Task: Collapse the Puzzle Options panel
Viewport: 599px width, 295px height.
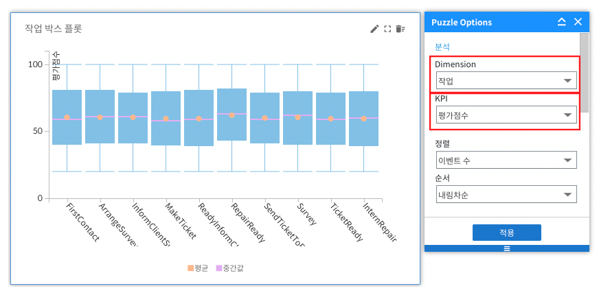Action: [x=562, y=22]
